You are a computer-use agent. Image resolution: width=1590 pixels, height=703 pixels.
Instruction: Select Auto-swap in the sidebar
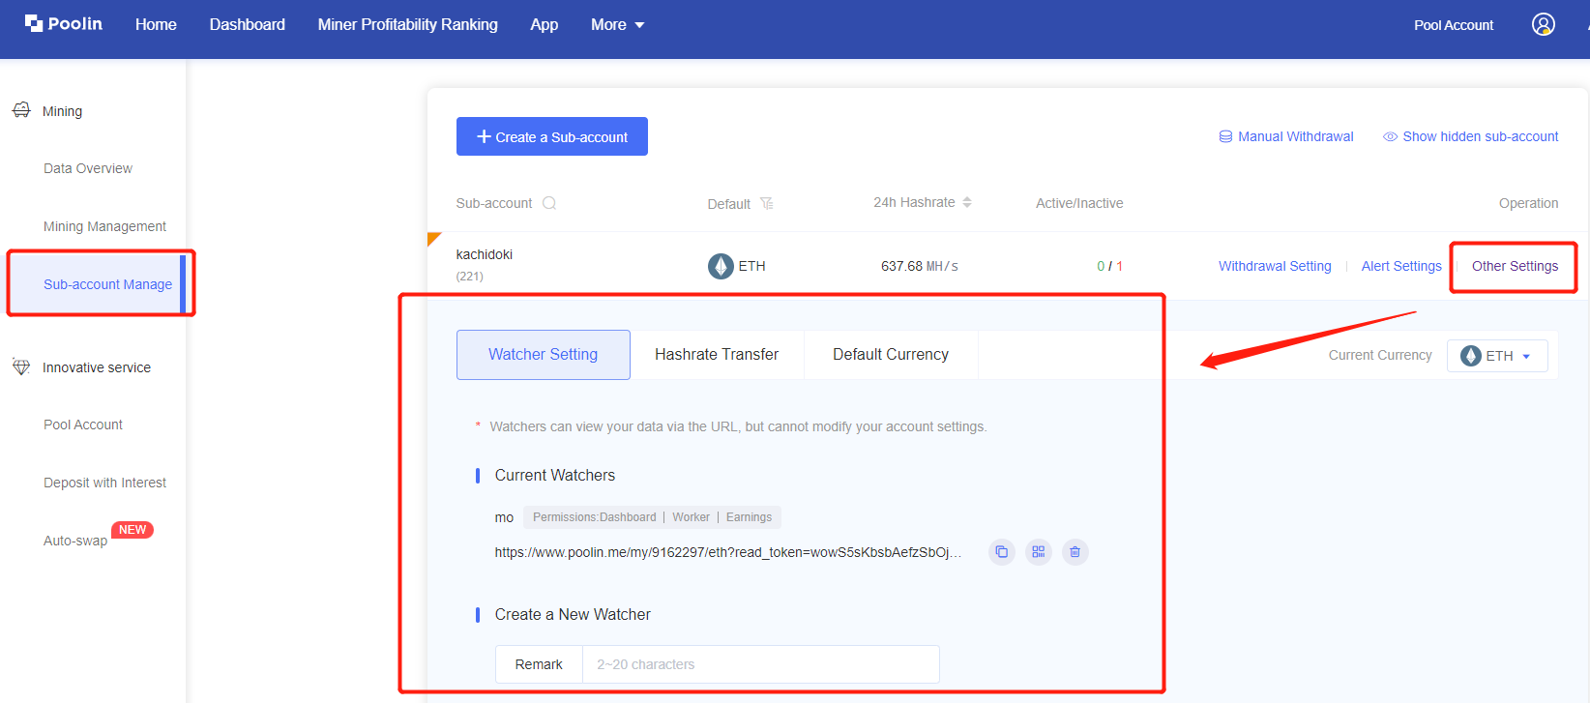pyautogui.click(x=75, y=541)
